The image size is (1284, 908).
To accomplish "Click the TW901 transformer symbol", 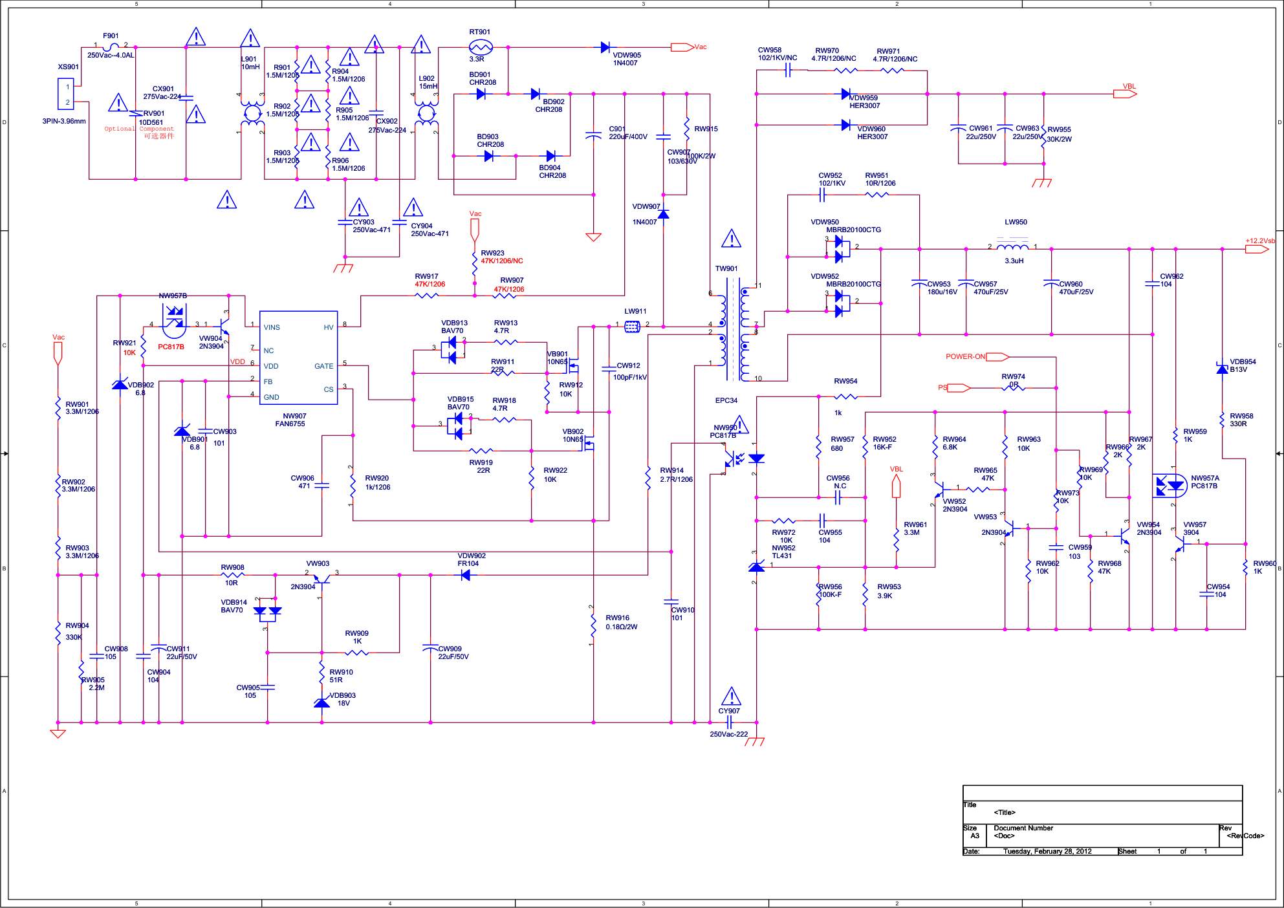I will point(732,330).
